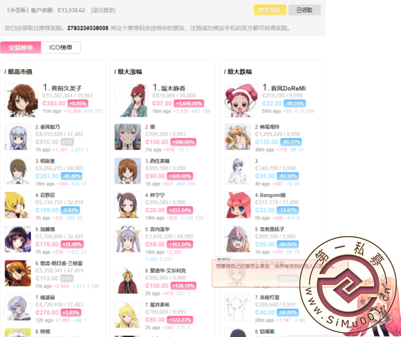
Task: Click the grey 已领取 button
Action: [304, 10]
